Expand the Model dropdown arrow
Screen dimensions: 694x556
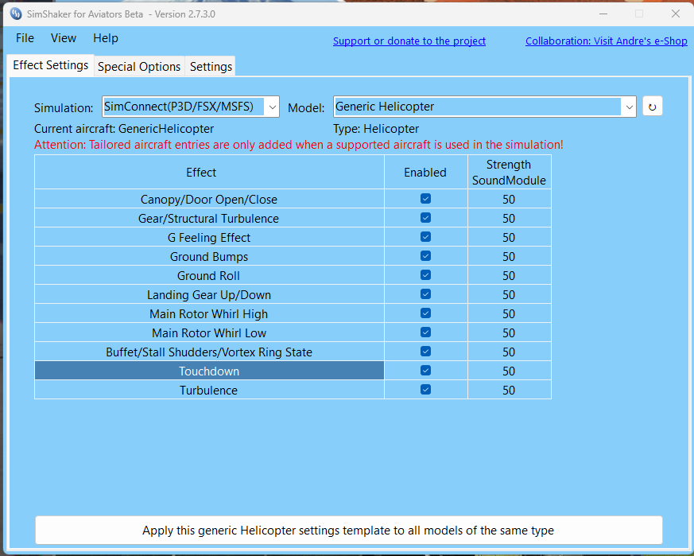pyautogui.click(x=629, y=107)
